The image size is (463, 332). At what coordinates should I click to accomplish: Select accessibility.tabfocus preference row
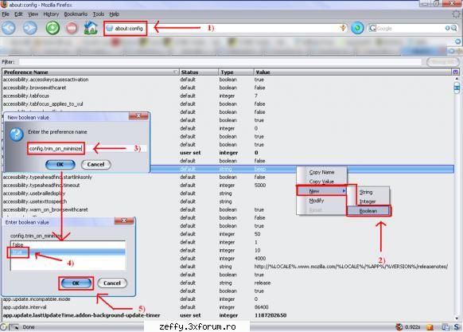point(228,96)
